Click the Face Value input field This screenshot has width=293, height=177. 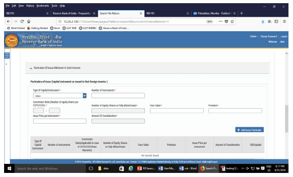point(177,110)
